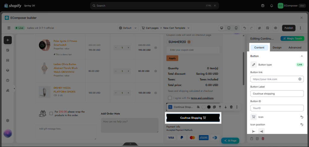This screenshot has height=147, width=309.
Task: Click the clipboard paste icon below editing panel
Action: pos(252,139)
